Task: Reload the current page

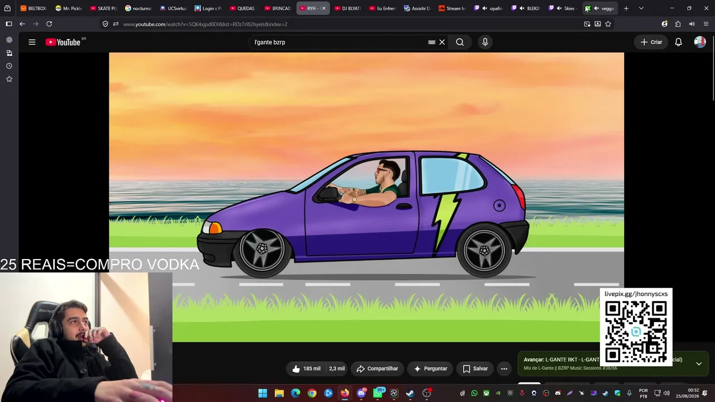Action: tap(49, 24)
